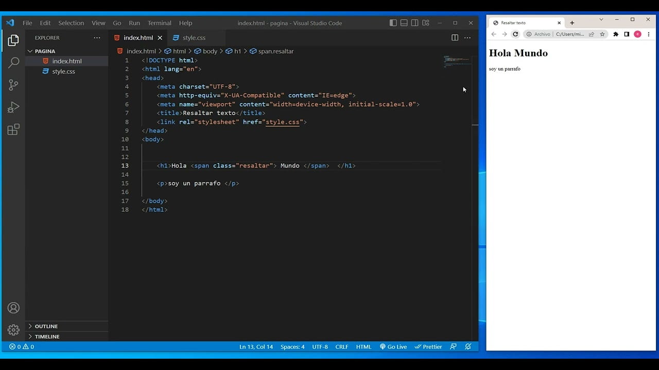659x370 pixels.
Task: Expand the TIMELINE section
Action: coord(47,337)
